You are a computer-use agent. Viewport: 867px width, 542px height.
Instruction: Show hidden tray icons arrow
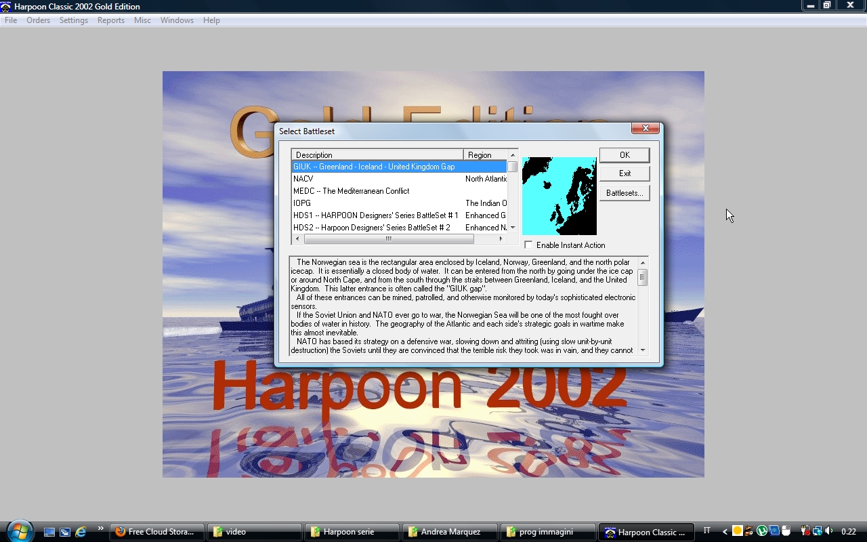[725, 532]
